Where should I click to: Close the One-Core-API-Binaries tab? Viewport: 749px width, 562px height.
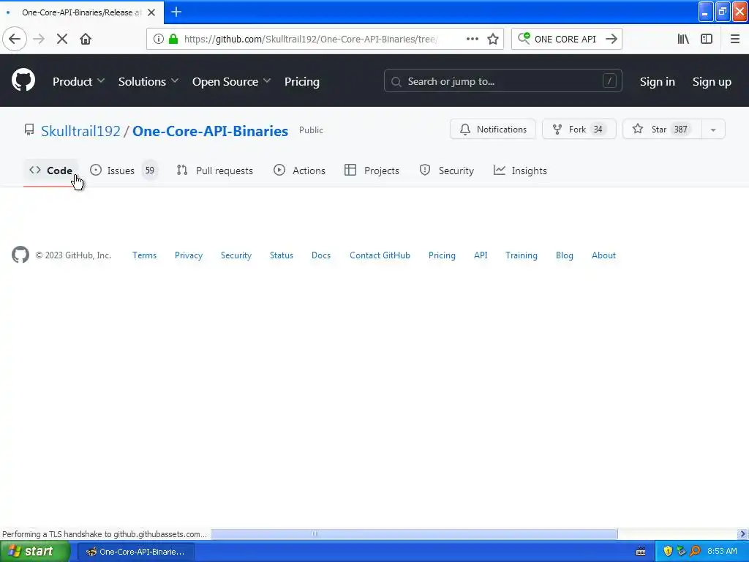151,12
